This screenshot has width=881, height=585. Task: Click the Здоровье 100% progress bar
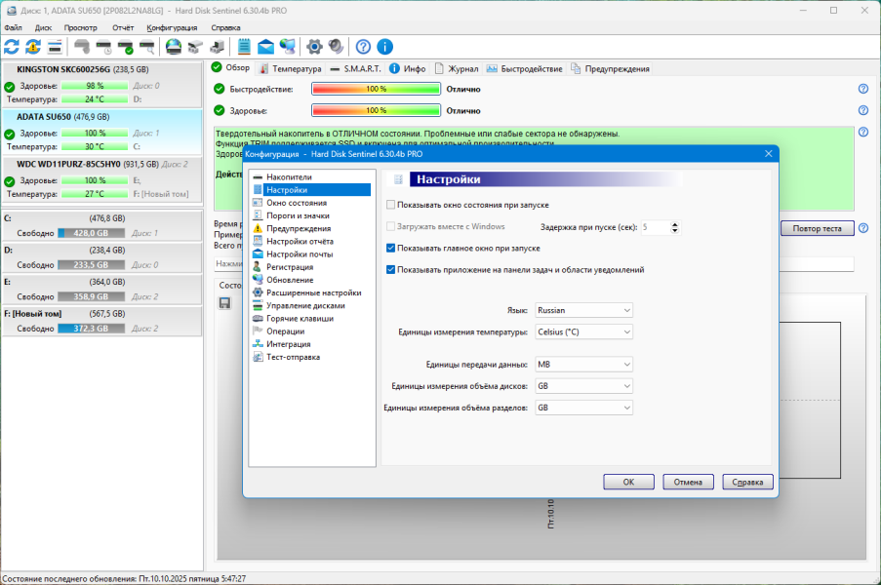(x=376, y=110)
